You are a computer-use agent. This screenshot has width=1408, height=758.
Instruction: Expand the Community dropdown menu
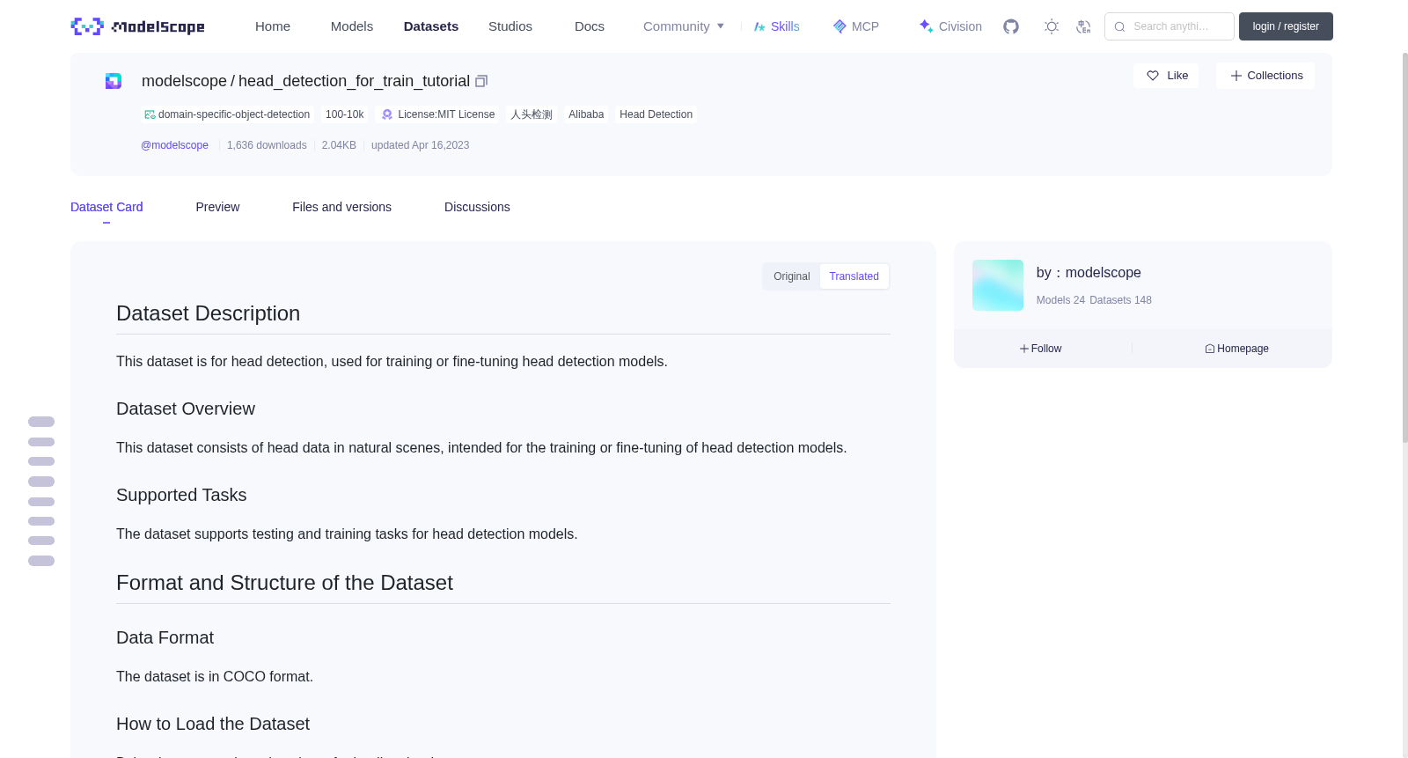(684, 26)
